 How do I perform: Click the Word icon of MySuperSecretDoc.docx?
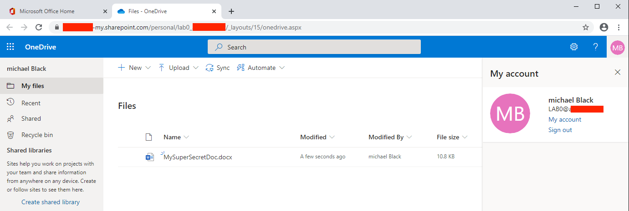pyautogui.click(x=149, y=157)
